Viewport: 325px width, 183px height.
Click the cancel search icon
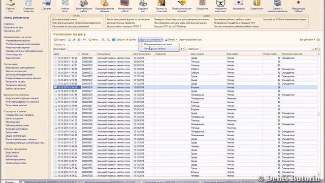pyautogui.click(x=108, y=40)
